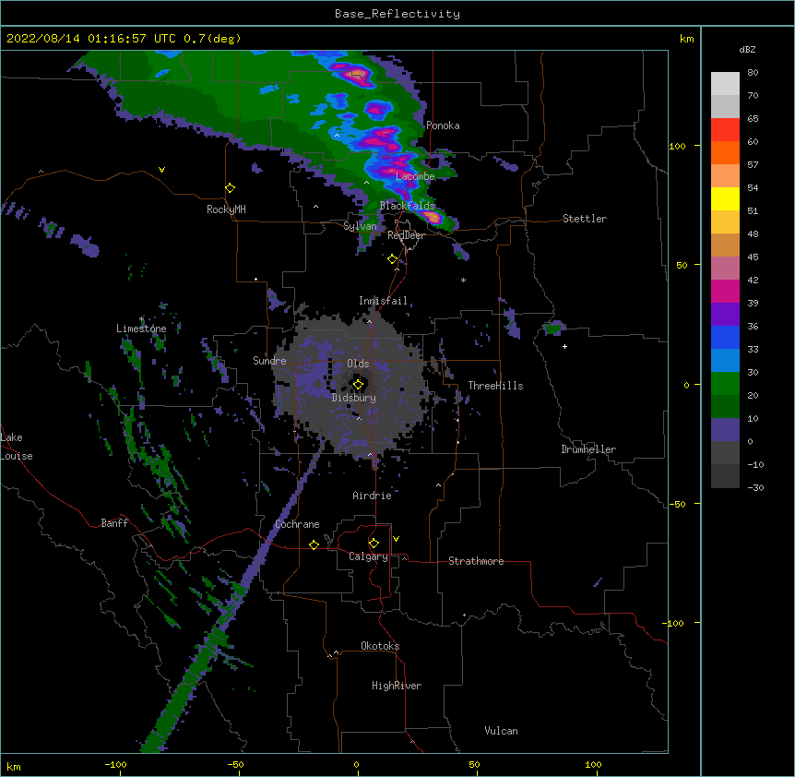Click the white plus marker north of Drumheller
The width and height of the screenshot is (795, 777).
564,346
